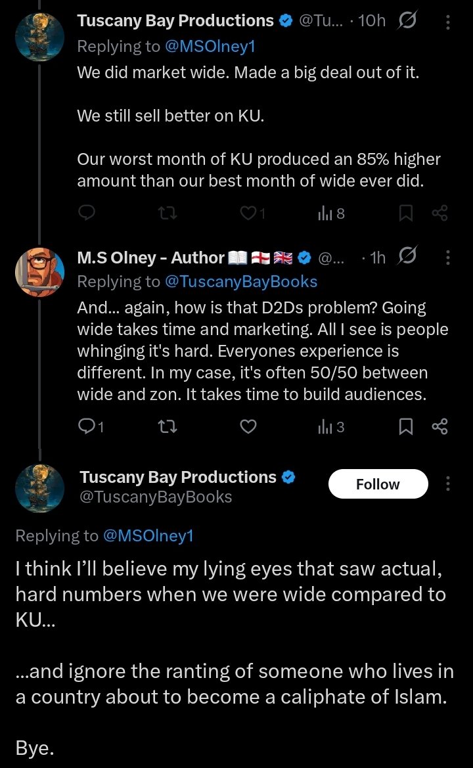
Task: Open more options beside the Follow button
Action: [448, 484]
